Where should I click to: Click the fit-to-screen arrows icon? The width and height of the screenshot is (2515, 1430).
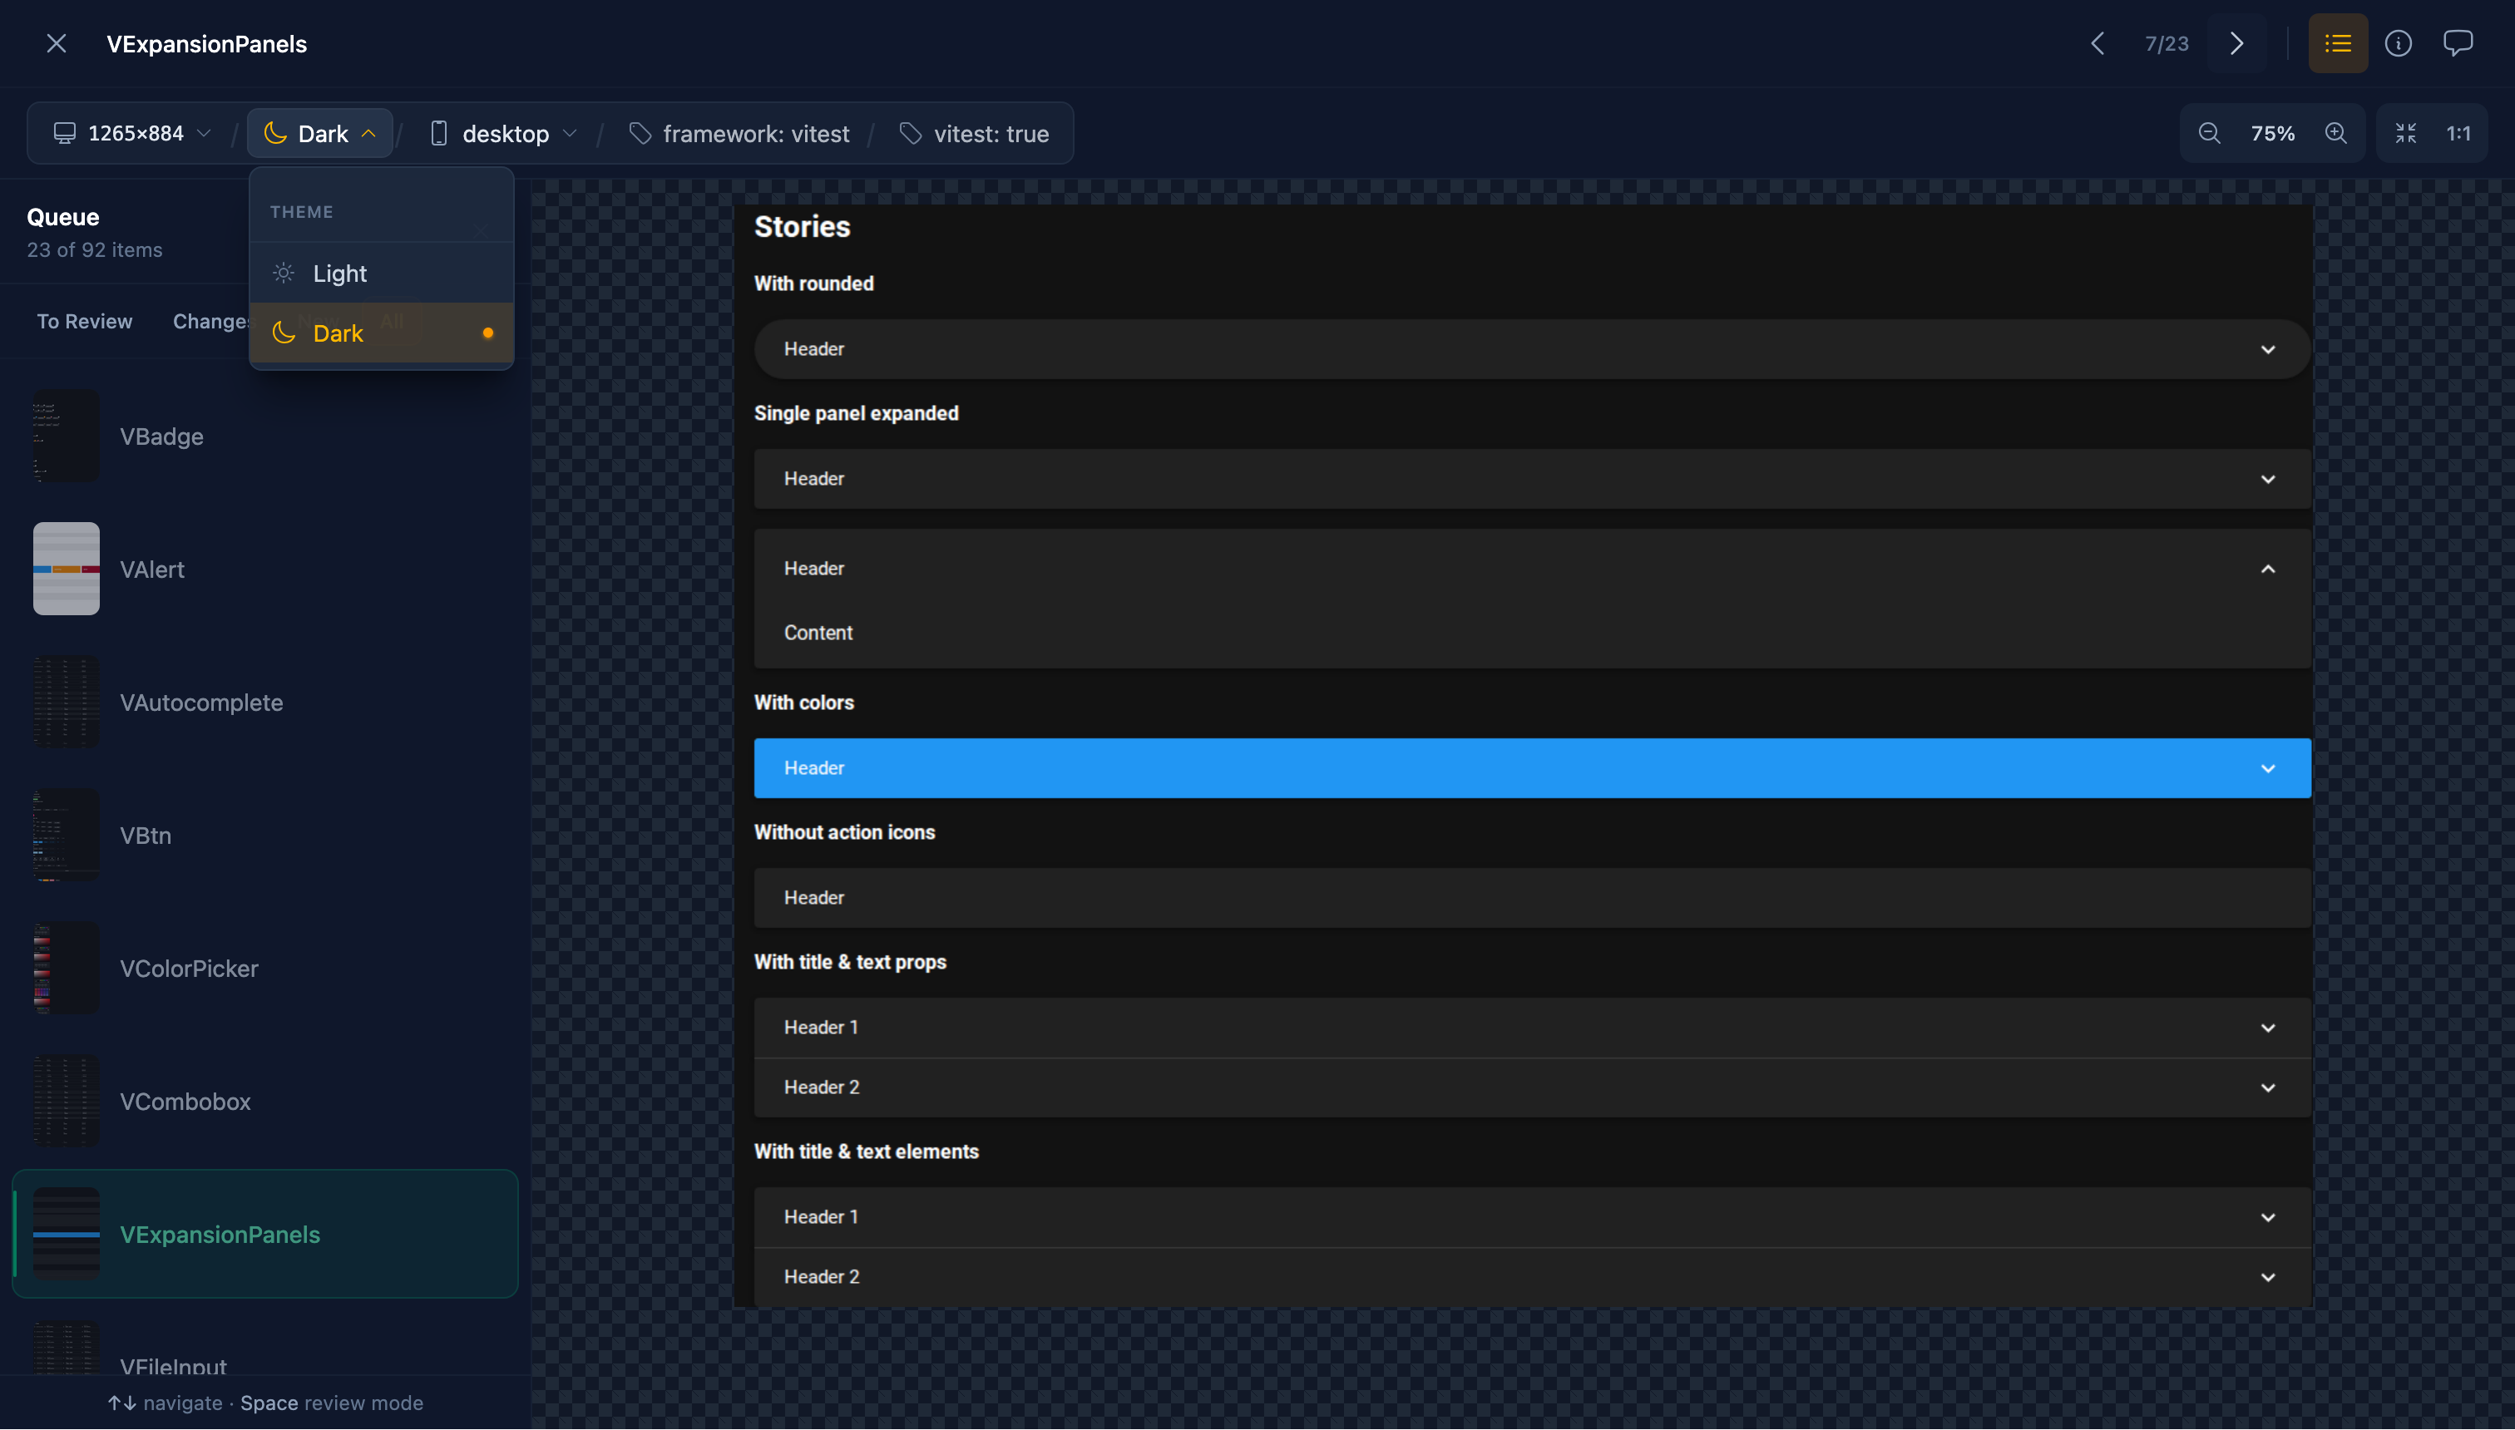click(2407, 132)
